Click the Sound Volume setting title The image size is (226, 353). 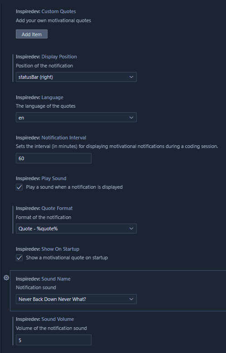45,319
